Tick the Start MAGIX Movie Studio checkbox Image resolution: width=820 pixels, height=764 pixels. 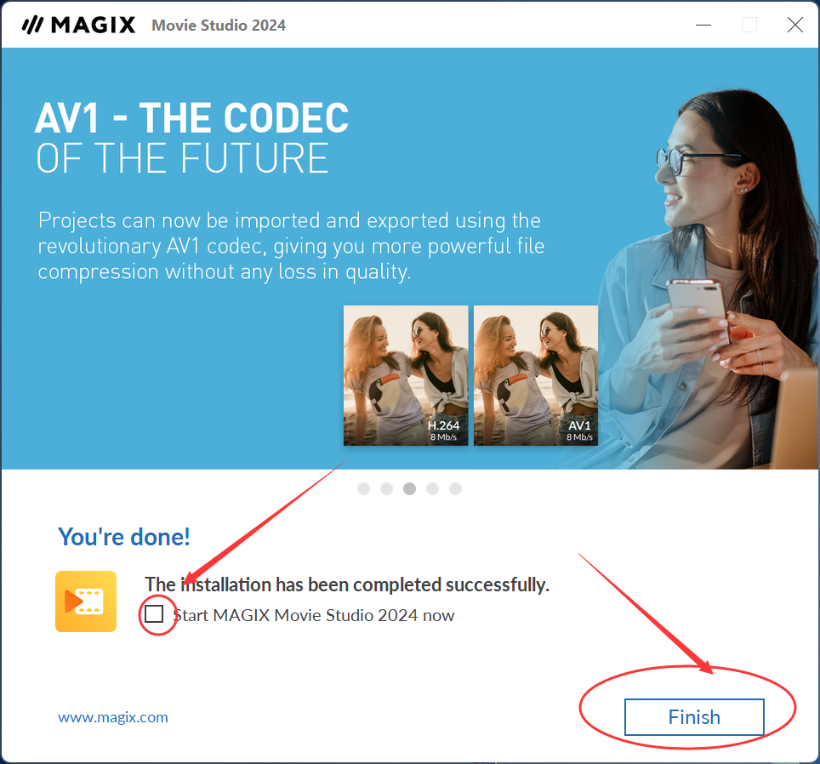point(154,614)
